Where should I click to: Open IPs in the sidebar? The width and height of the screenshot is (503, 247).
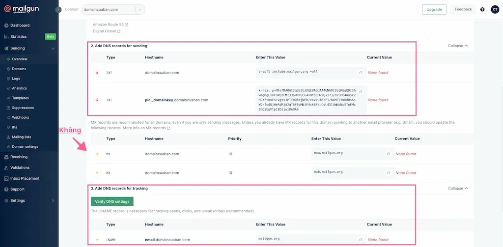(x=14, y=127)
